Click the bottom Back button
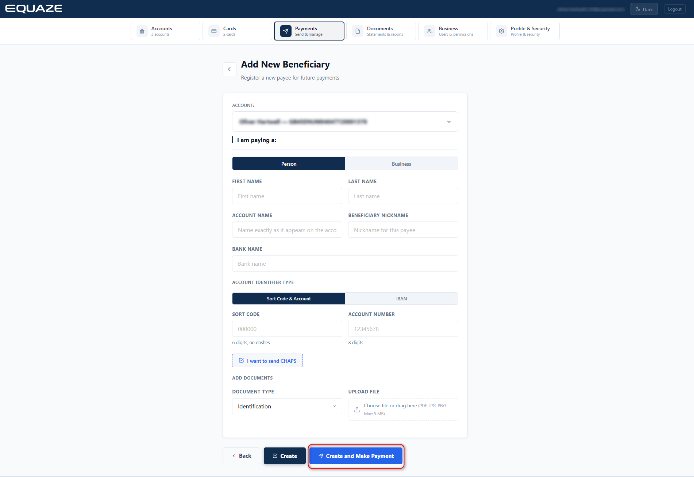The width and height of the screenshot is (694, 477). click(x=241, y=456)
